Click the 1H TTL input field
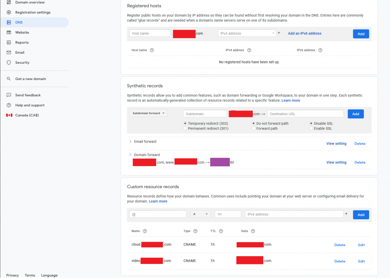Viewport: 390px width, 278px height. click(x=228, y=214)
